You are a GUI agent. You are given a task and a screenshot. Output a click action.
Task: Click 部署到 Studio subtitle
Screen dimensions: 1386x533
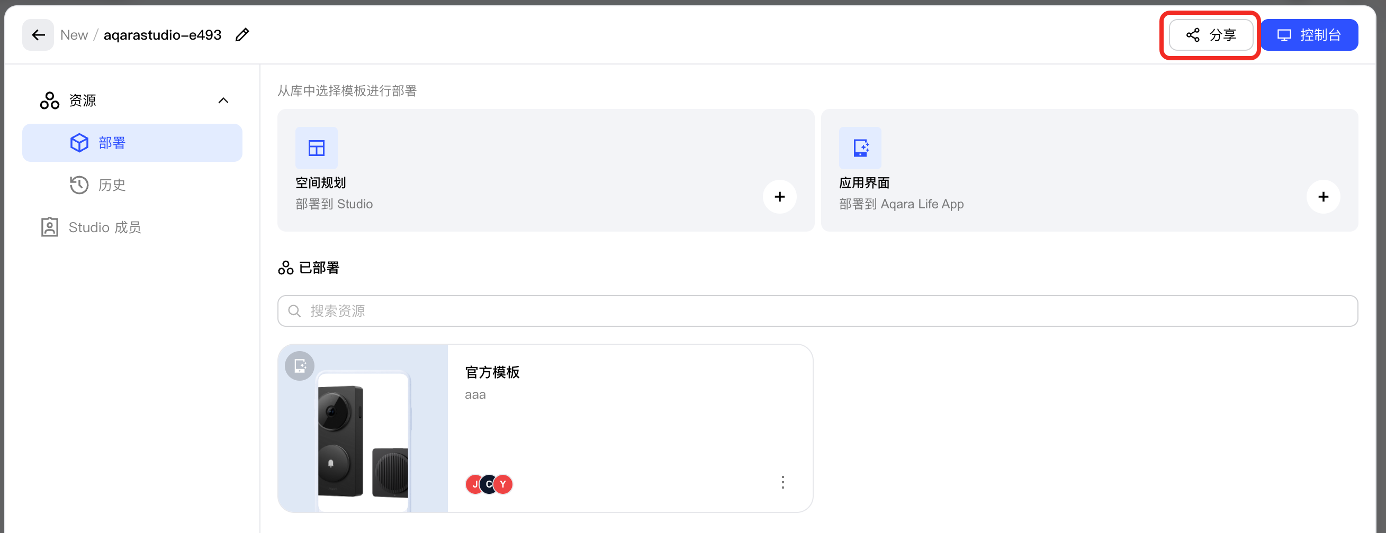pyautogui.click(x=334, y=204)
